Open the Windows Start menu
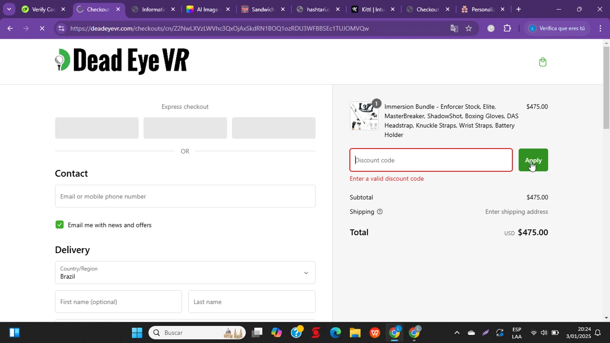 137,333
